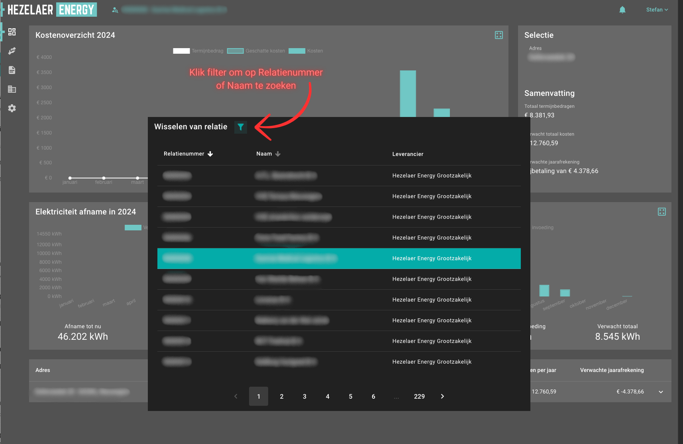Go to page 1 in pagination
This screenshot has height=444, width=683.
point(259,396)
